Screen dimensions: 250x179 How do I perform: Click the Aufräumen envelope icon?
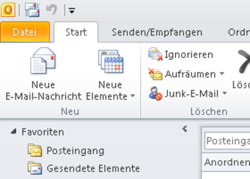[x=155, y=74]
